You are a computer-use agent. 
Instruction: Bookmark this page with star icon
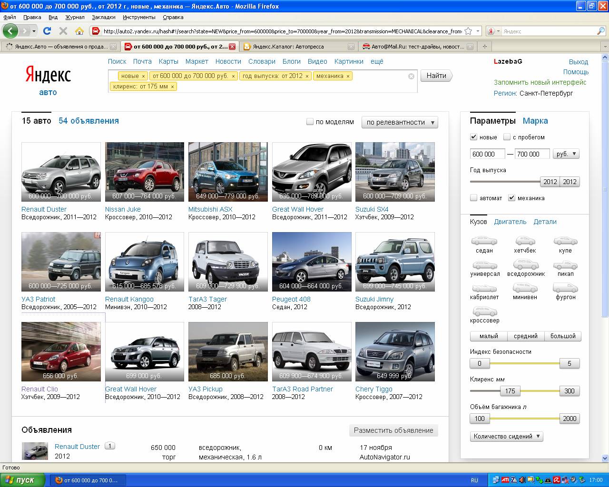coord(468,31)
